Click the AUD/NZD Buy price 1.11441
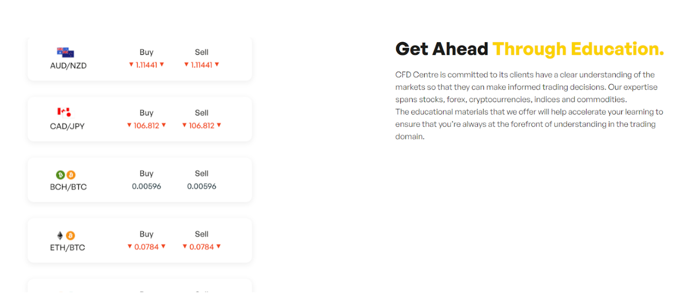 click(x=146, y=65)
